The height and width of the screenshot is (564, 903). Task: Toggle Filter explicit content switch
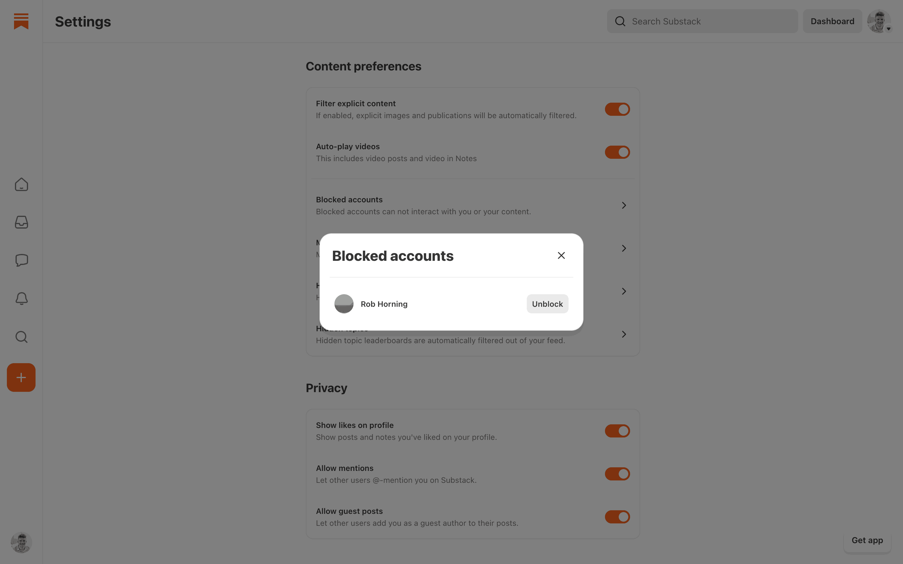coord(617,109)
